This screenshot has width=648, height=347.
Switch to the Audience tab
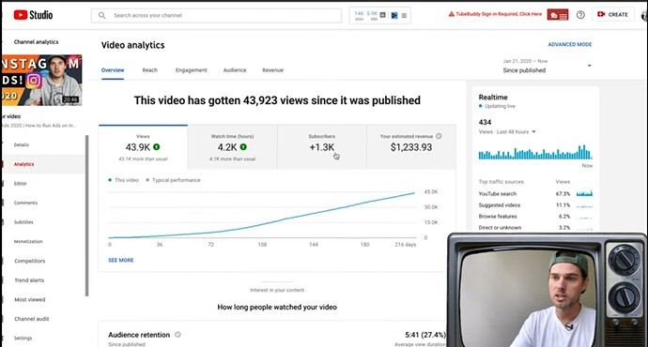pyautogui.click(x=235, y=70)
